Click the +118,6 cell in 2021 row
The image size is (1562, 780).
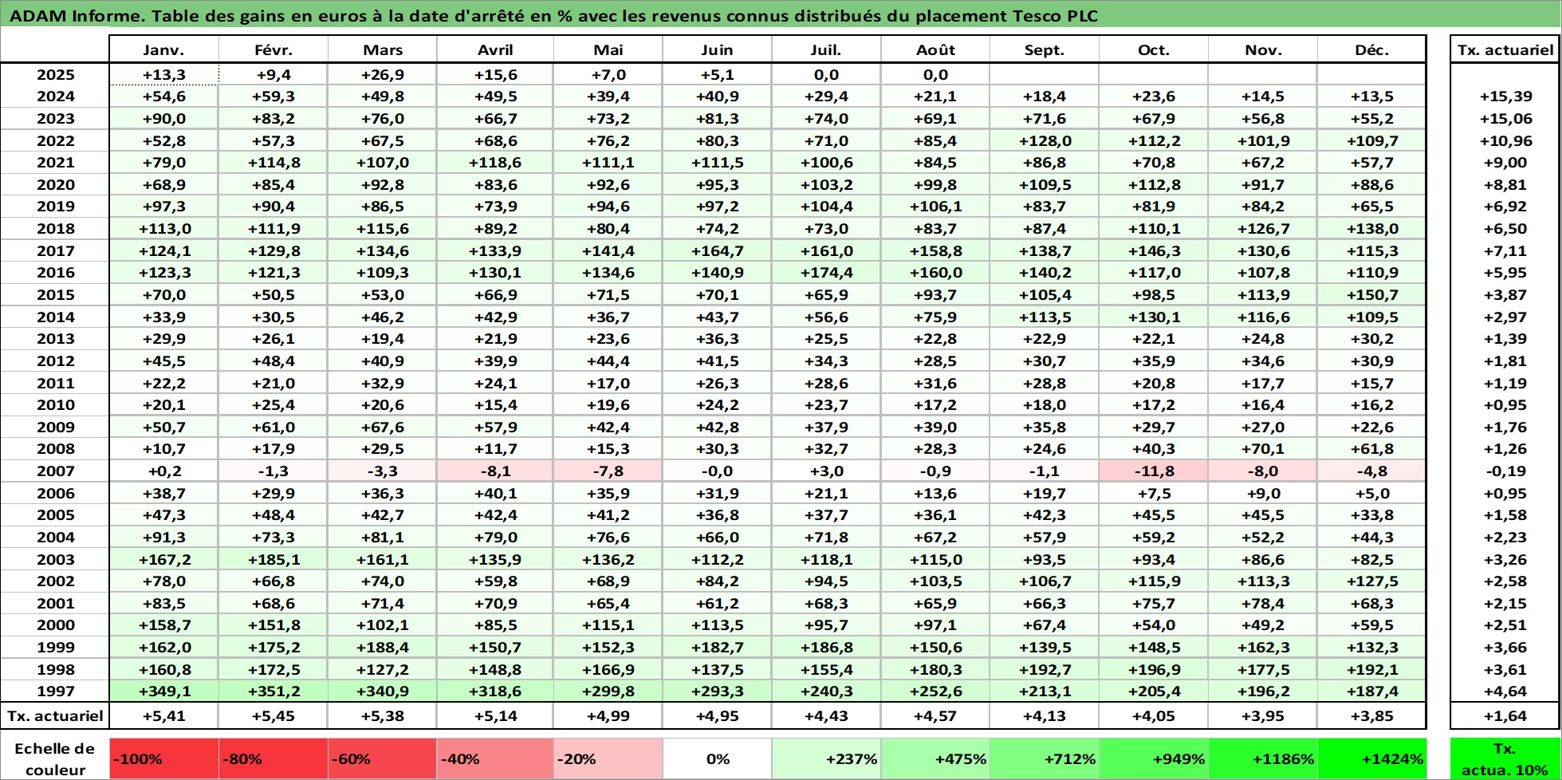(495, 163)
